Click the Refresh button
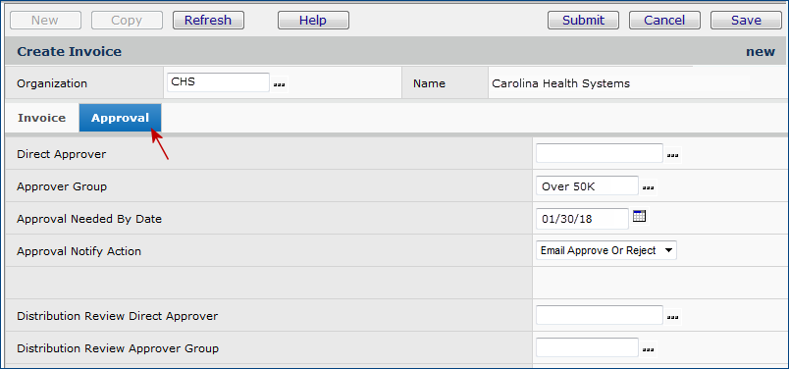The width and height of the screenshot is (789, 369). (208, 21)
